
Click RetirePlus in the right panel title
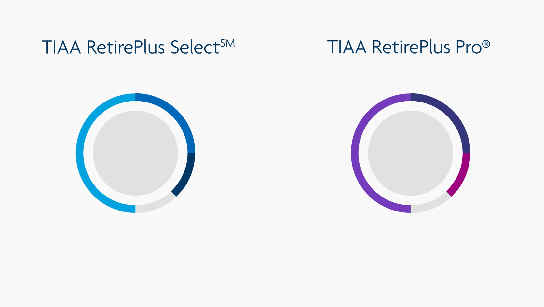click(x=411, y=47)
